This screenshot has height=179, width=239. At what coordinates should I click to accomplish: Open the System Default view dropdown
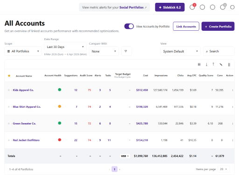click(180, 51)
